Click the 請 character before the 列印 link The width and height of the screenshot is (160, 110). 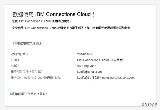[11, 94]
